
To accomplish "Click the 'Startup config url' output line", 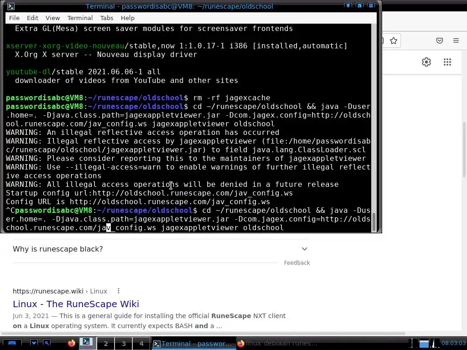I will [149, 193].
